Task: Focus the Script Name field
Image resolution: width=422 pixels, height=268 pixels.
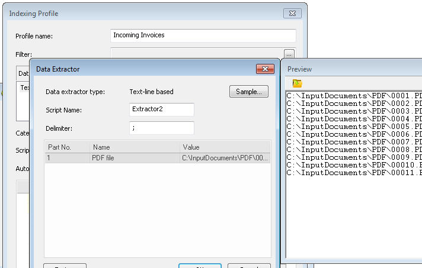Action: (161, 109)
